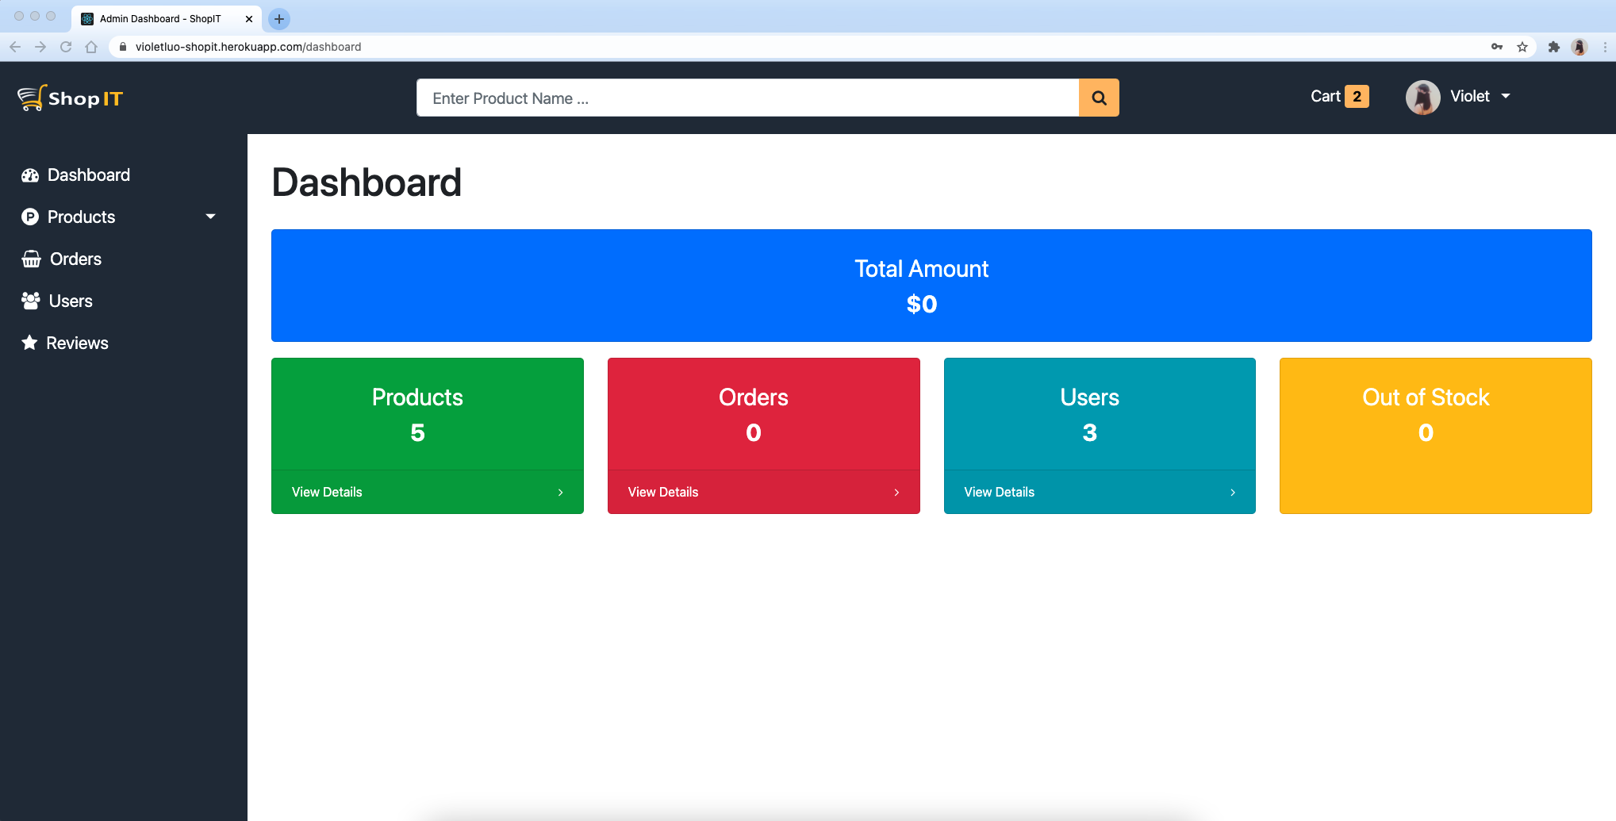The width and height of the screenshot is (1616, 821).
Task: Click the yellow Out of Stock card
Action: click(1436, 435)
